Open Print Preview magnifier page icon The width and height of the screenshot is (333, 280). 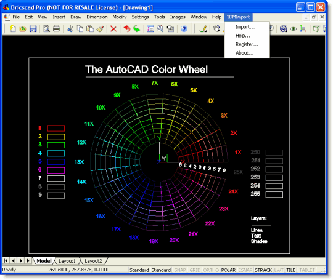46,28
